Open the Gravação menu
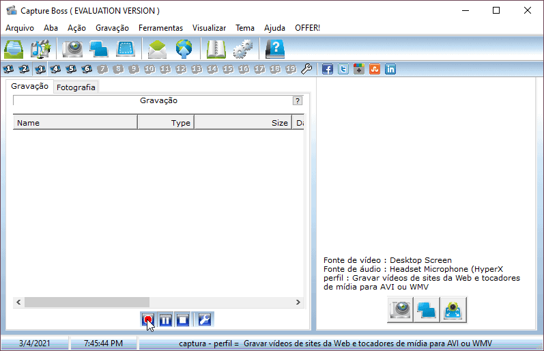This screenshot has width=544, height=351. 112,28
